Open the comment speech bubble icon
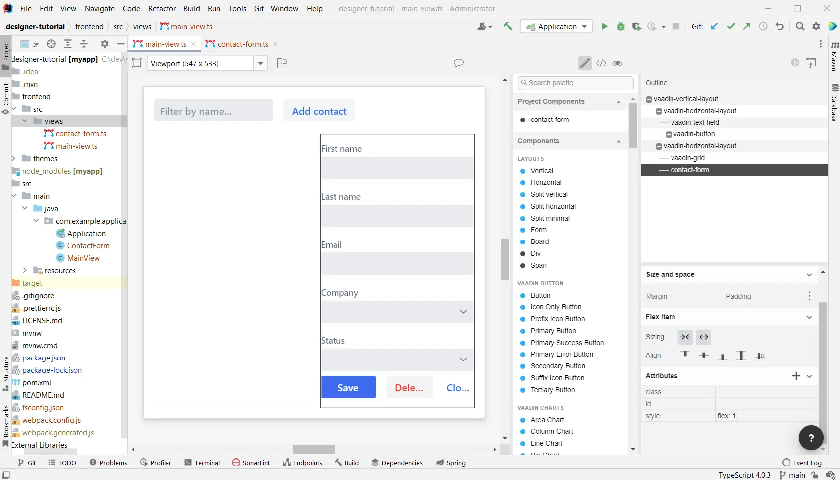 pos(459,63)
